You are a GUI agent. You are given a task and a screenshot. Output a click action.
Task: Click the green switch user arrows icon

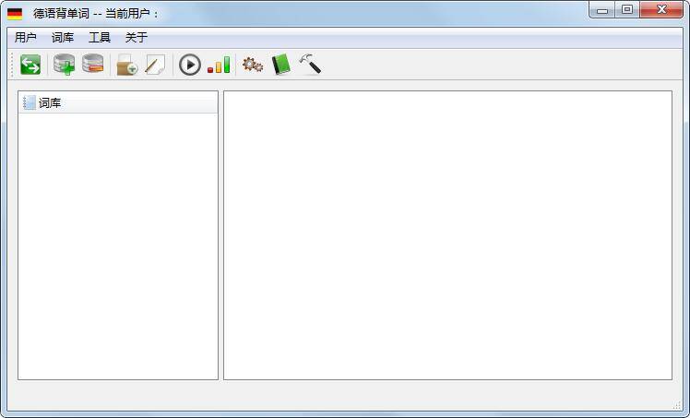pos(30,65)
